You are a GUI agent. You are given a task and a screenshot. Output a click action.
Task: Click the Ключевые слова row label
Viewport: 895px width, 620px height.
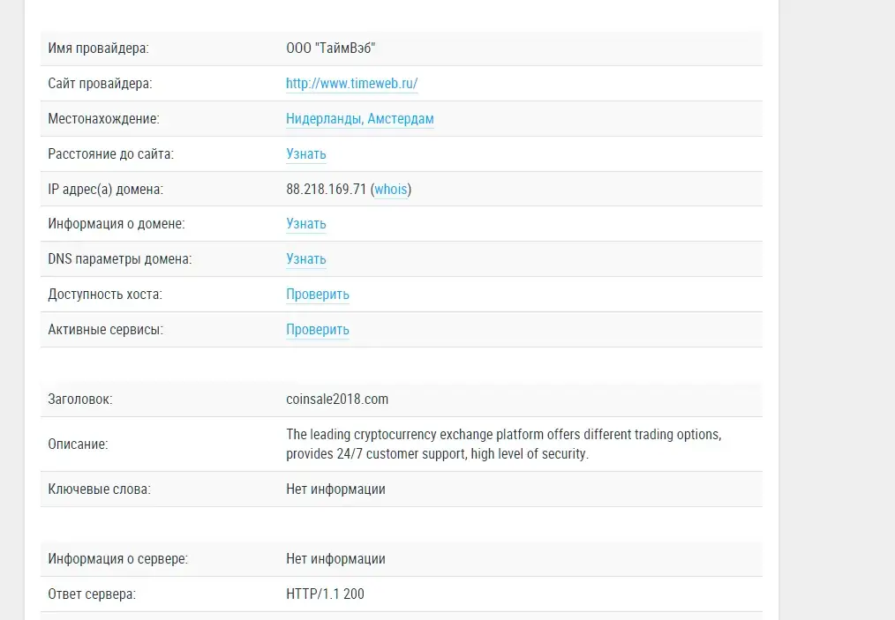(x=100, y=489)
